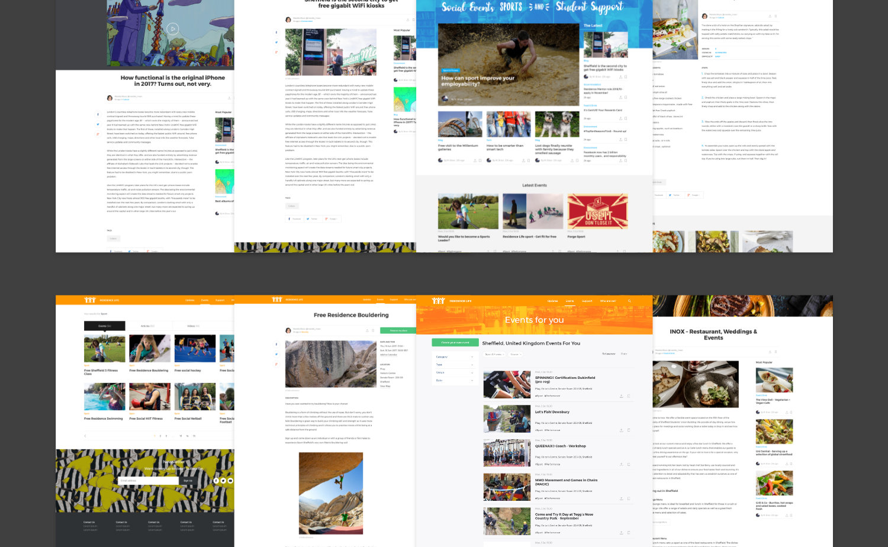This screenshot has height=547, width=888.
Task: Click YouTube circle icon in Newsletter section
Action: (x=230, y=481)
